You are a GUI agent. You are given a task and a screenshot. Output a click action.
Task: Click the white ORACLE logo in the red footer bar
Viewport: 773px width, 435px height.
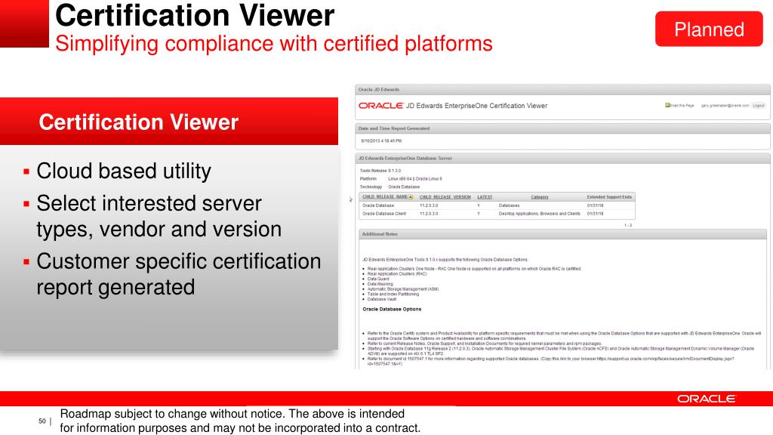(x=707, y=399)
